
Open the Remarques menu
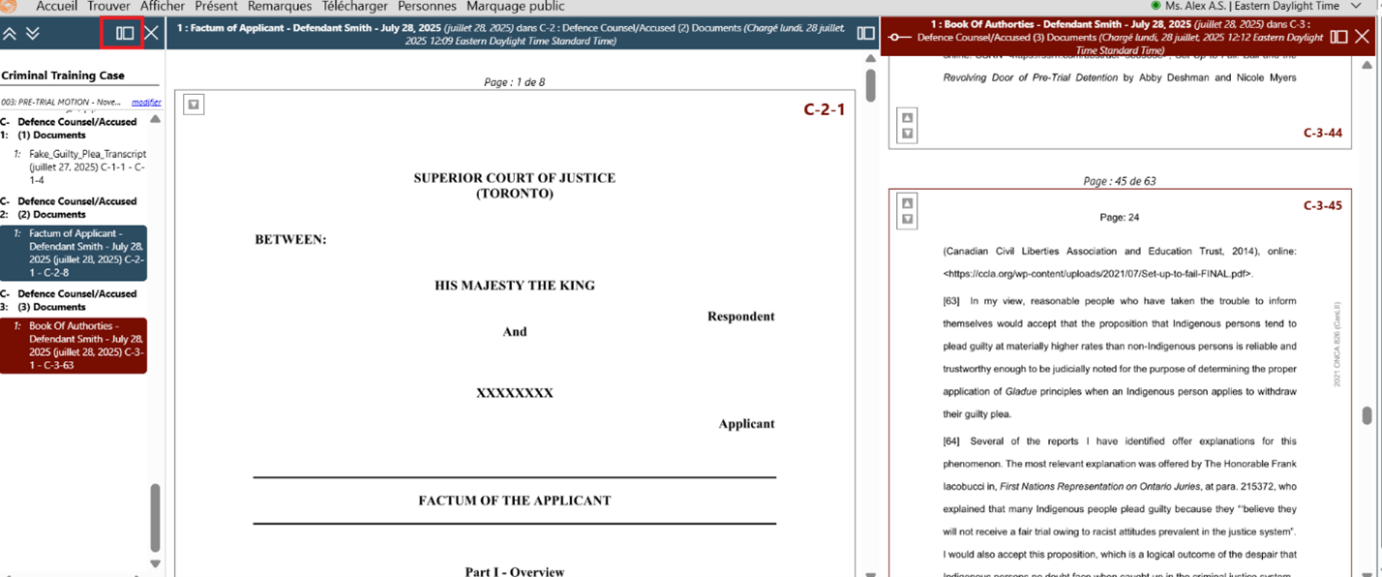tap(280, 6)
